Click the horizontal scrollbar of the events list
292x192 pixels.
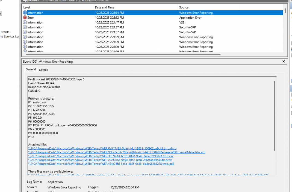click(123, 54)
